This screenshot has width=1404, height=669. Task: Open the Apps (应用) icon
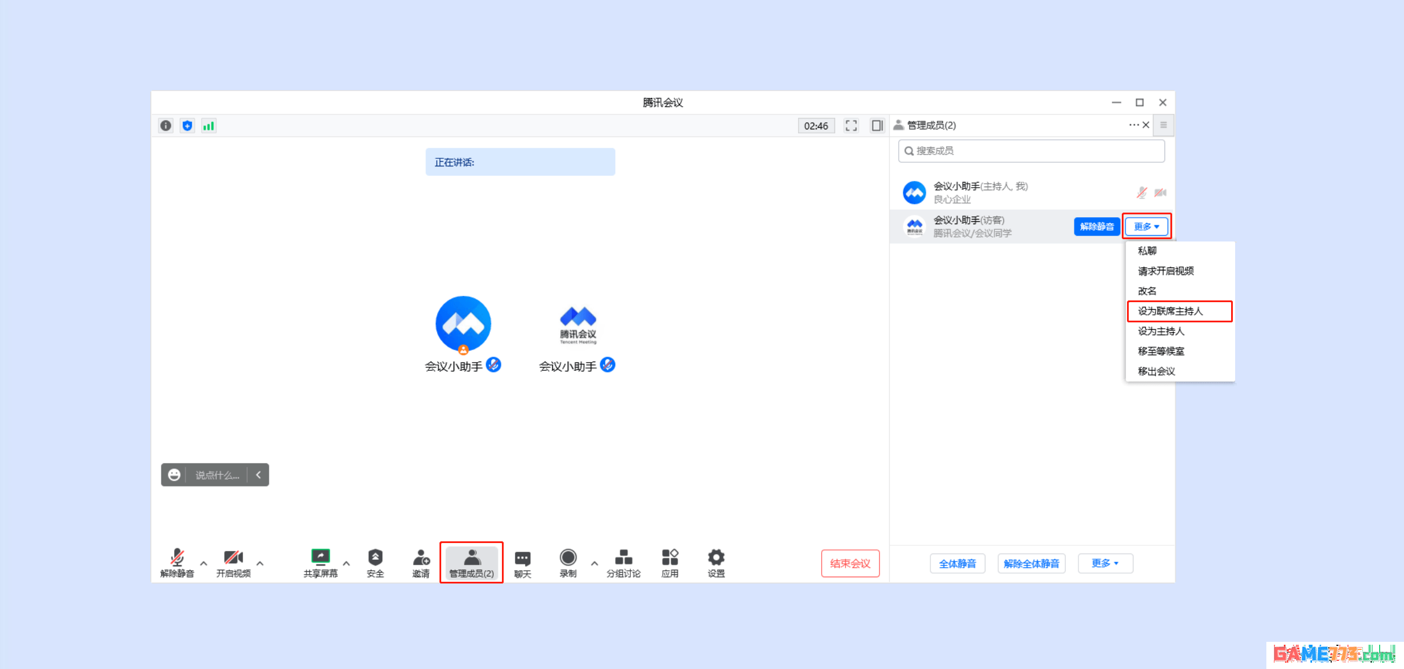[x=670, y=563]
